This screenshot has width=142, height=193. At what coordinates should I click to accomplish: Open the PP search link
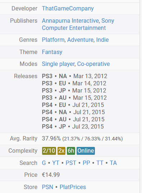point(87,163)
